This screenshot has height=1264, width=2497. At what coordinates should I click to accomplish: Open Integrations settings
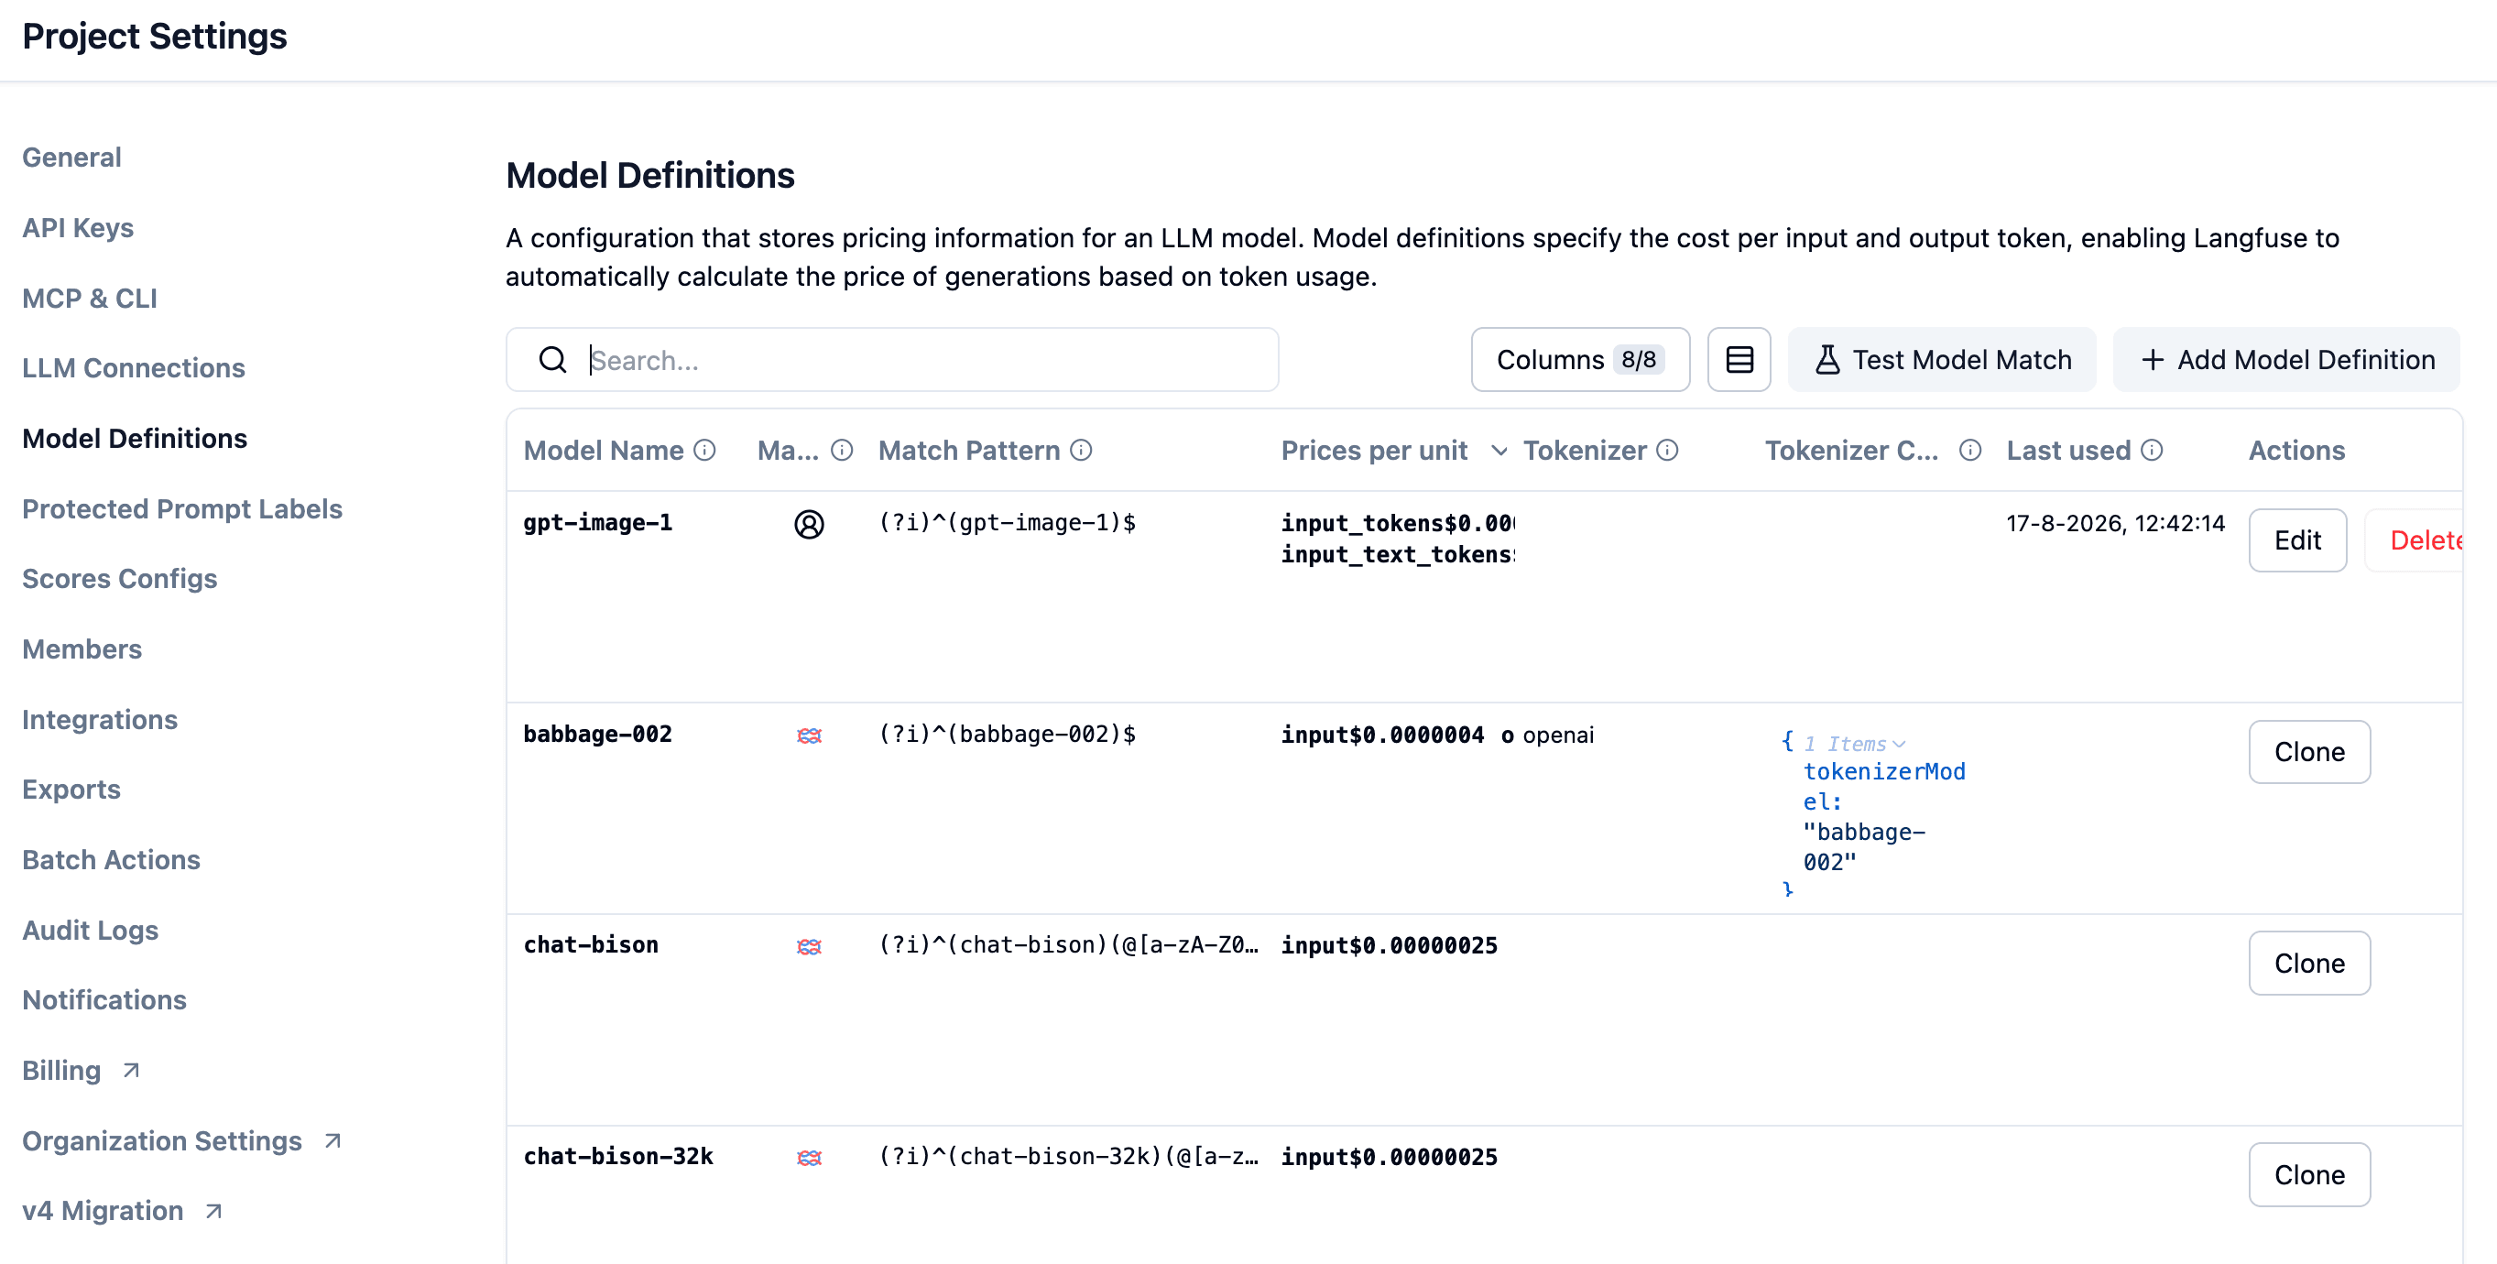tap(100, 719)
